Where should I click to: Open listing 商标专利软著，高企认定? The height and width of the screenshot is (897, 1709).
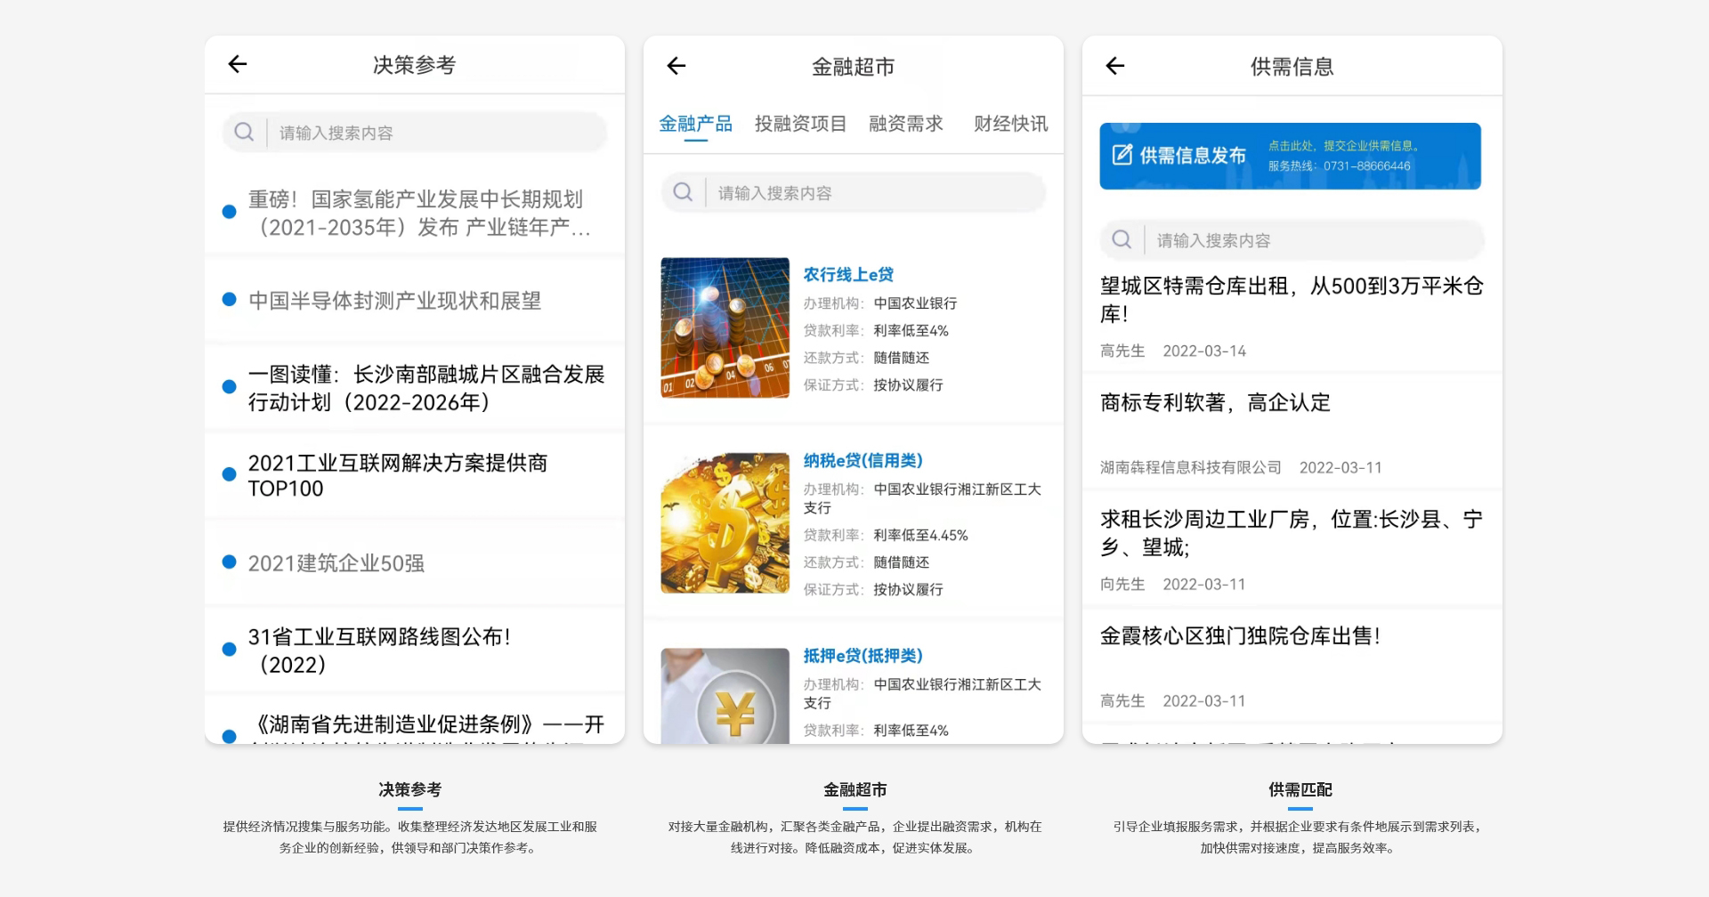point(1215,403)
